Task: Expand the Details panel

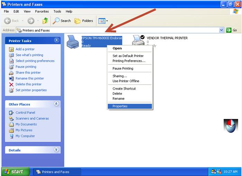Action: click(56, 150)
